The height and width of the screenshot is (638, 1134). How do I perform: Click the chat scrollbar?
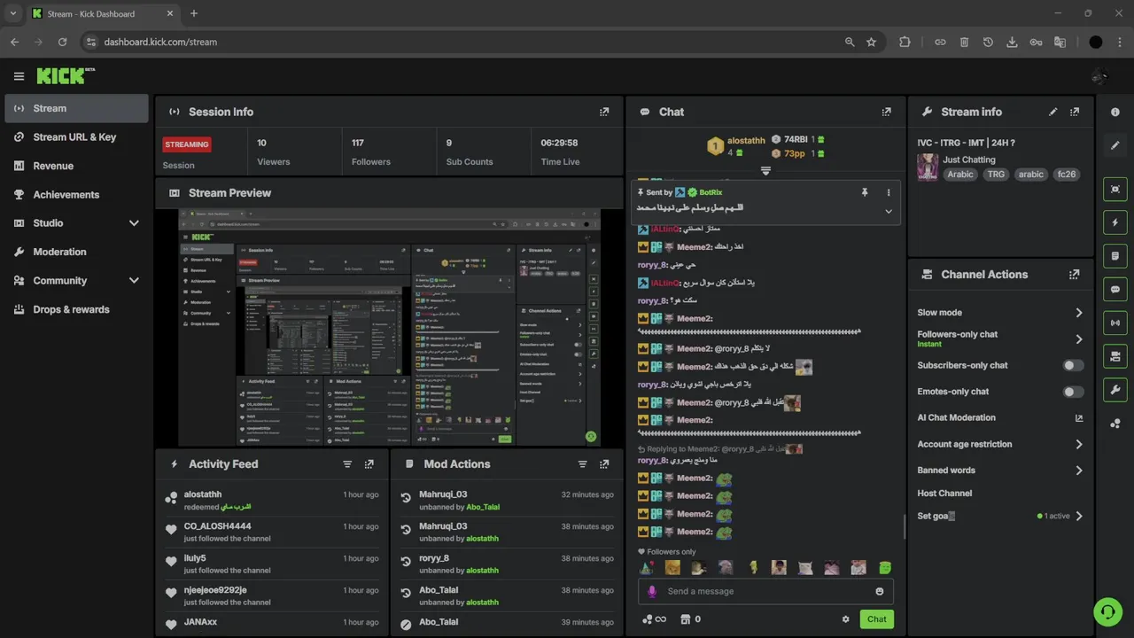pos(904,526)
